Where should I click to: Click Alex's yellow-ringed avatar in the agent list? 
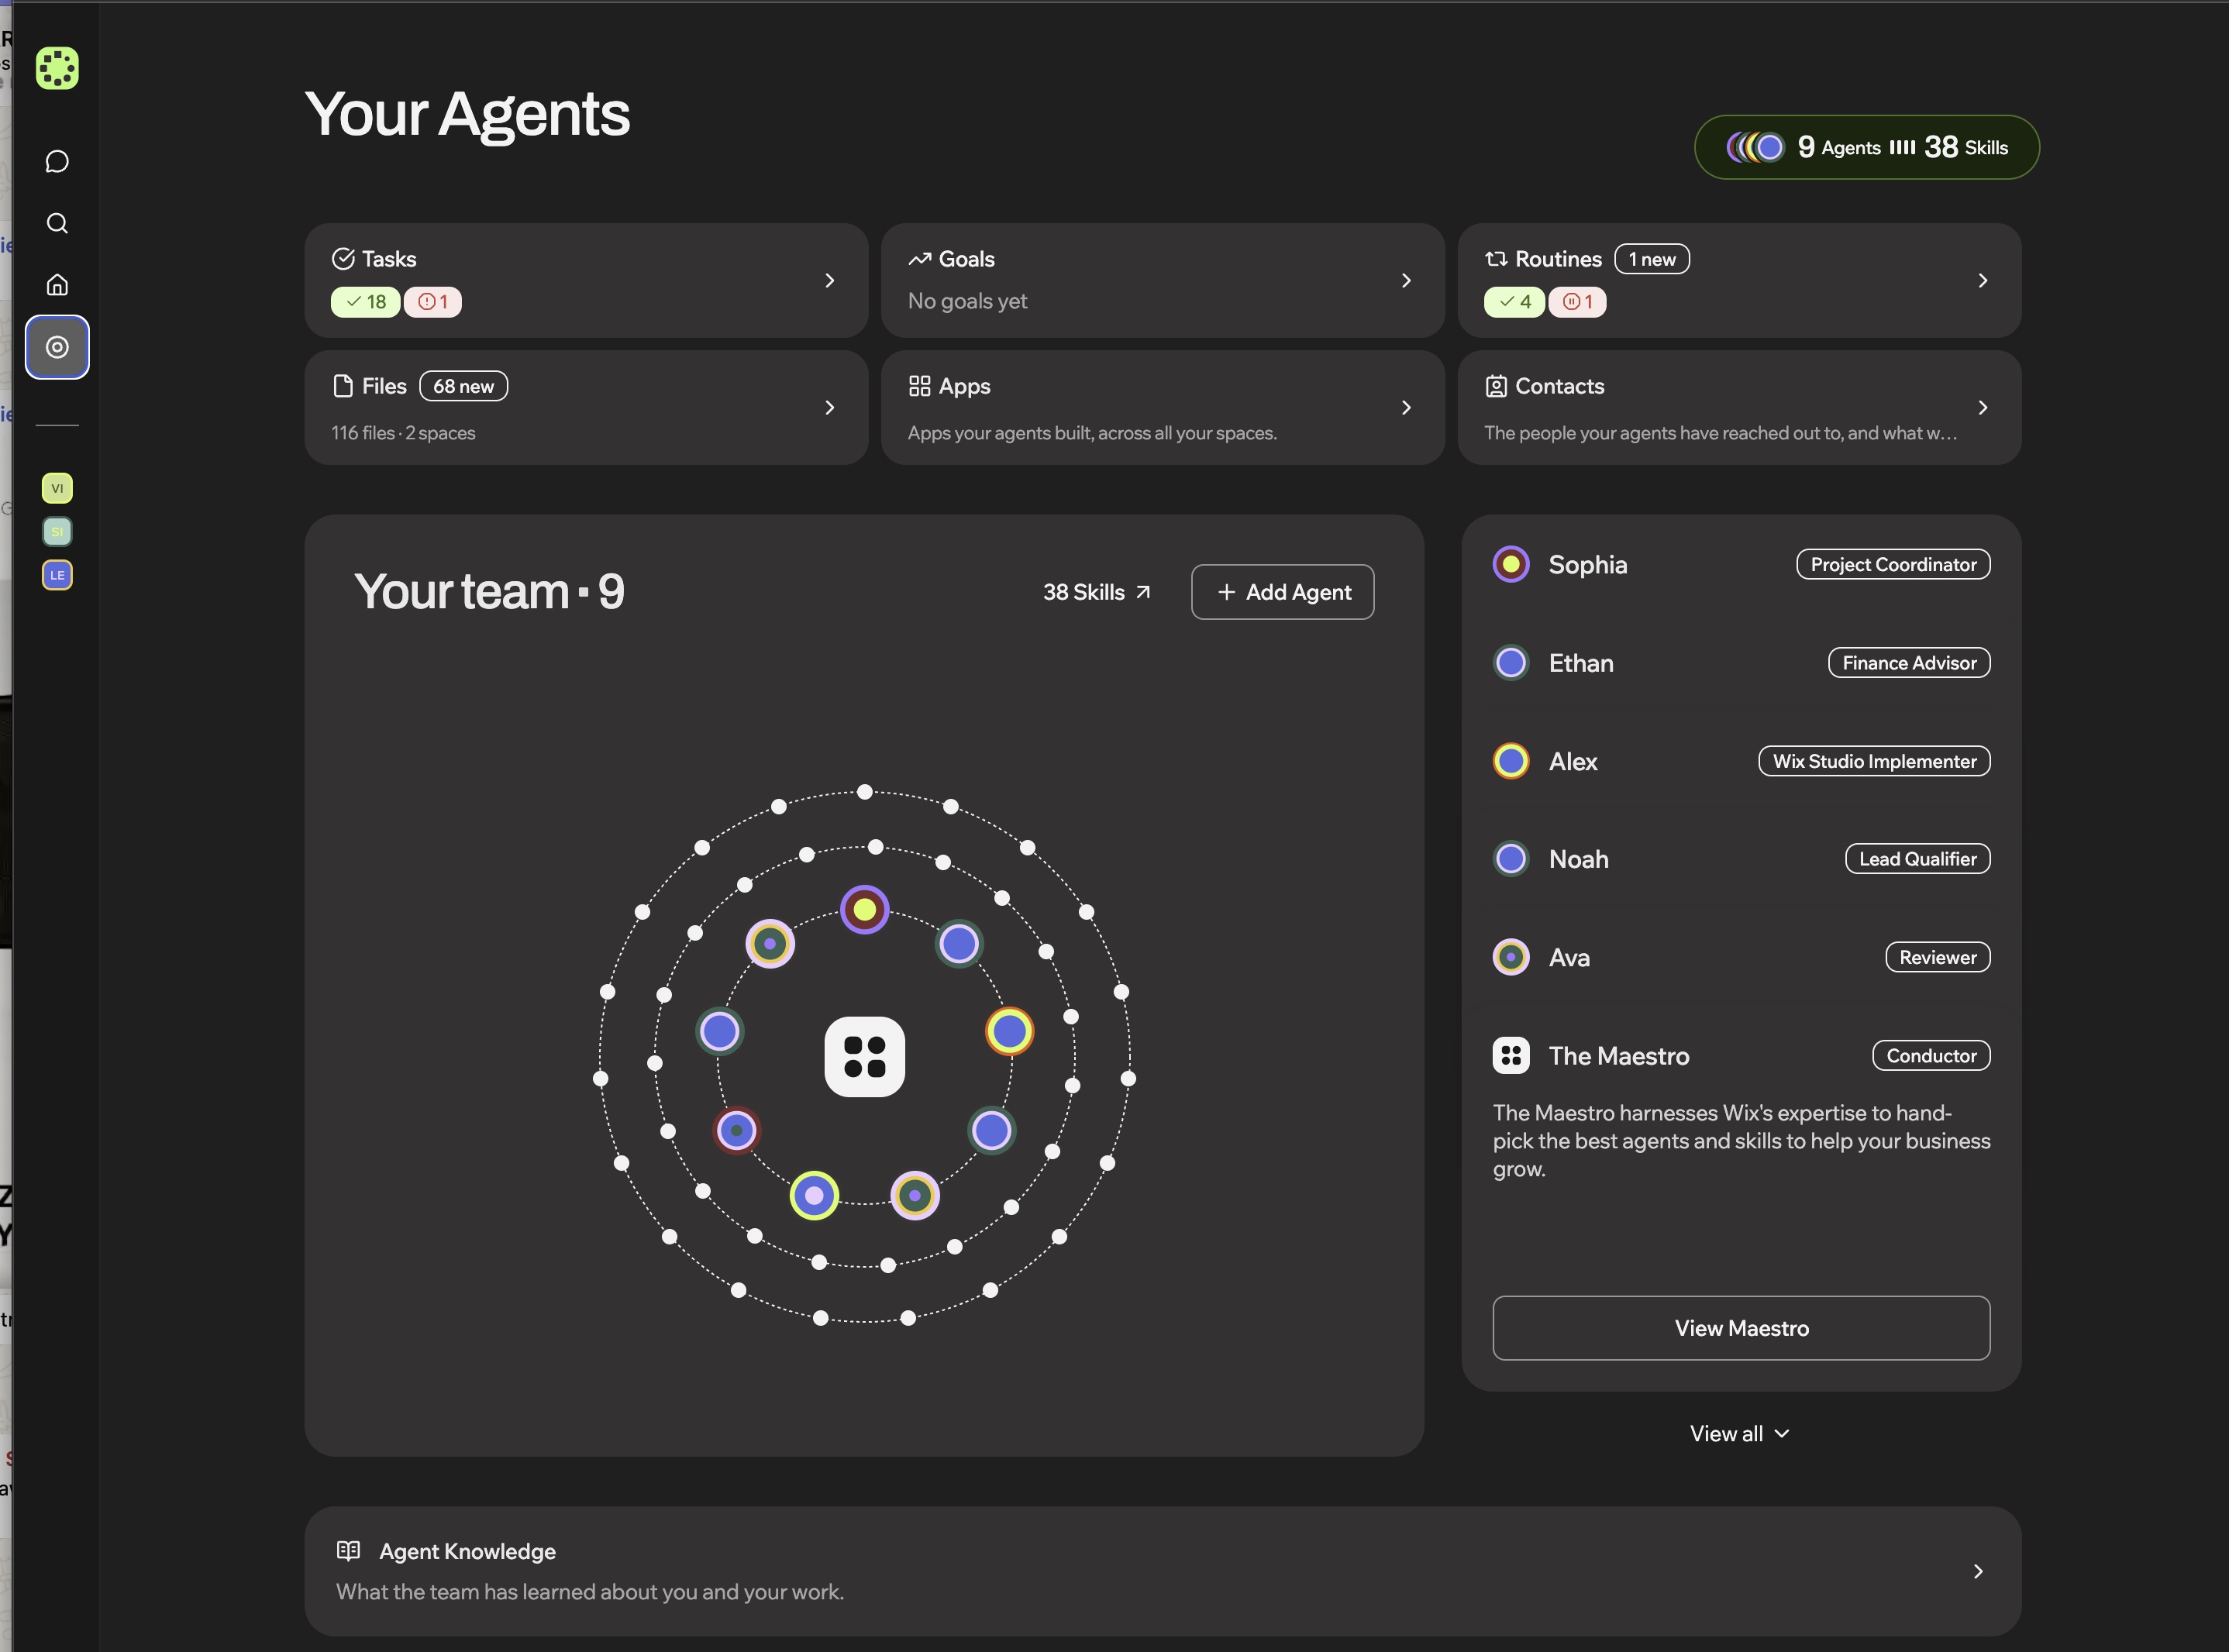tap(1511, 761)
